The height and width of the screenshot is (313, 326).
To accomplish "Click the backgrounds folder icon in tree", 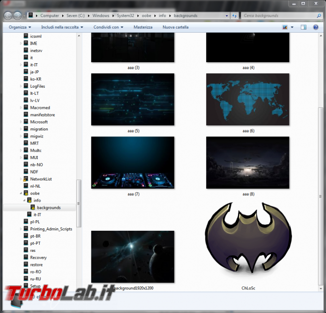I will (33, 207).
